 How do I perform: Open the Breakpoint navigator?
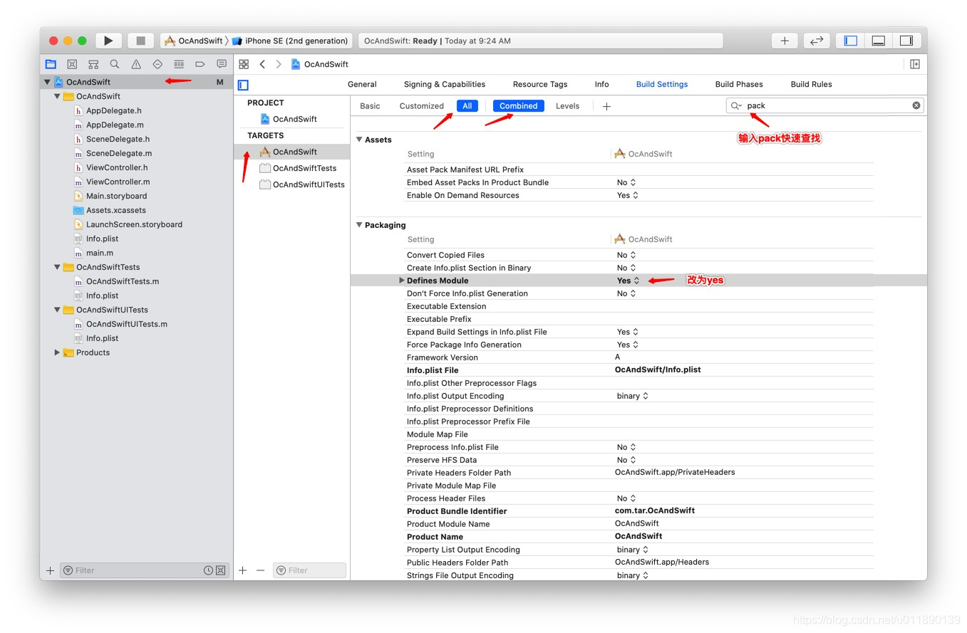[x=200, y=64]
